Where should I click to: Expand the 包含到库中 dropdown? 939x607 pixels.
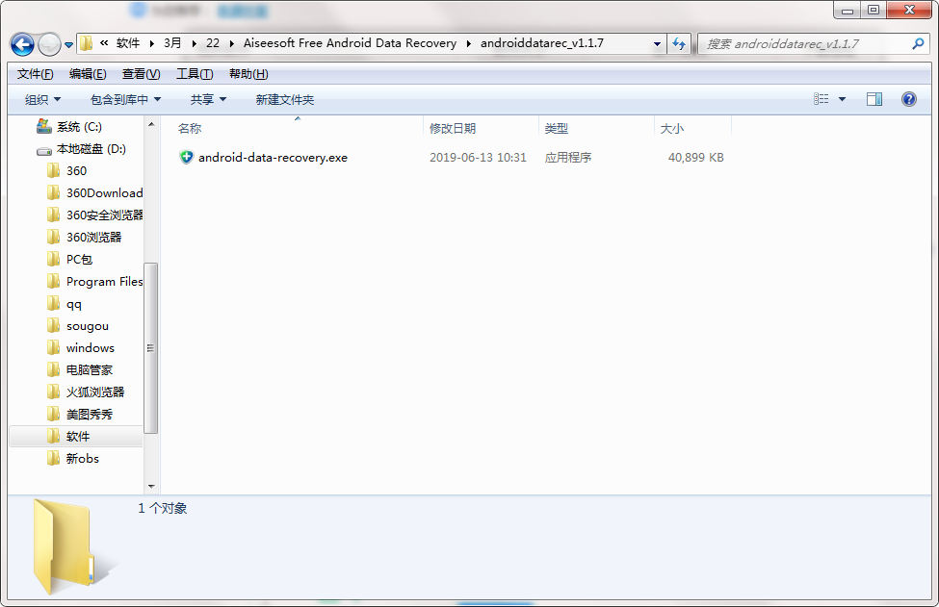[x=125, y=99]
